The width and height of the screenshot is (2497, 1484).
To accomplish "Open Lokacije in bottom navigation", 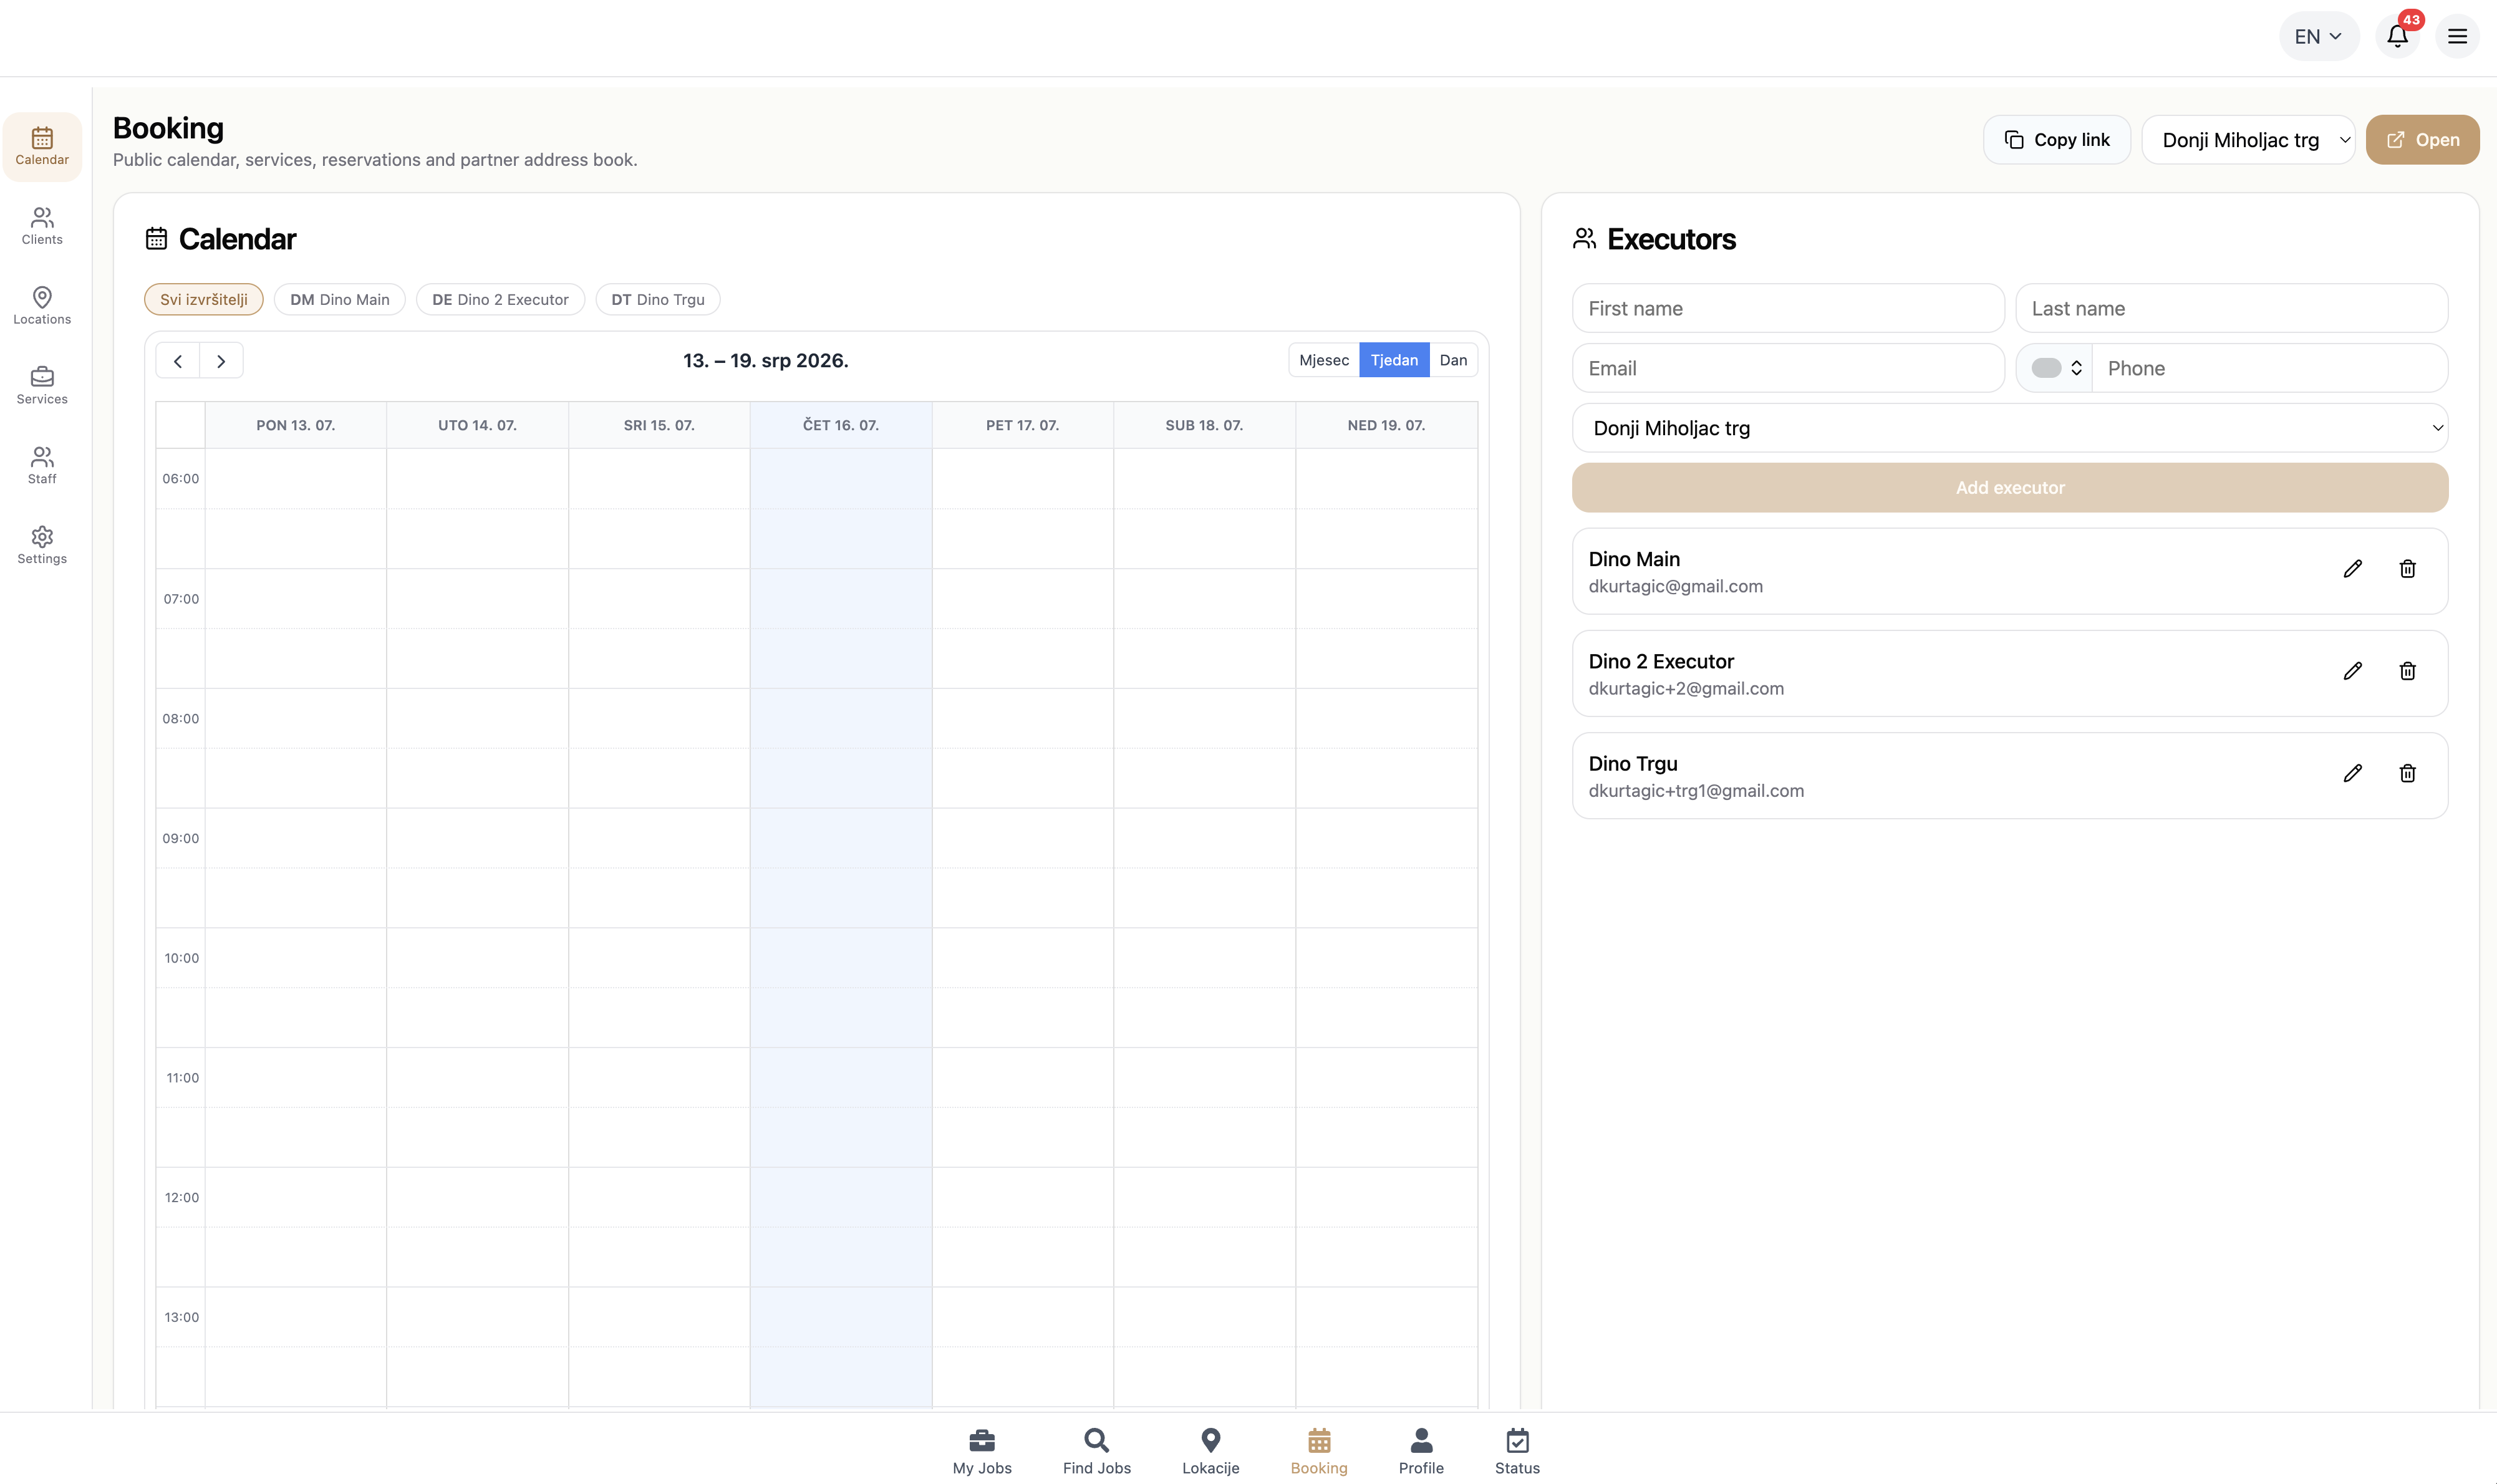I will click(1210, 1451).
